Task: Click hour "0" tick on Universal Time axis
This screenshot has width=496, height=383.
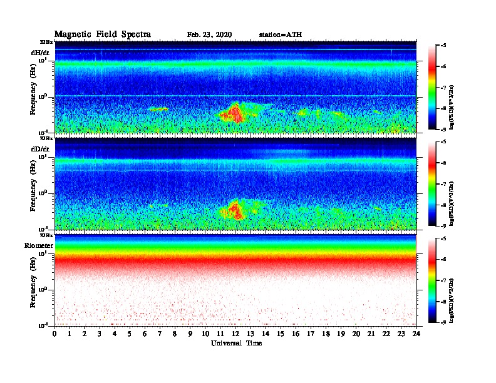Action: tap(54, 334)
